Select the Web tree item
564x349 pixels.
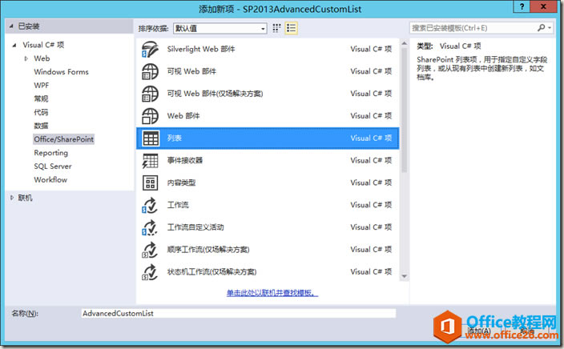[x=42, y=58]
